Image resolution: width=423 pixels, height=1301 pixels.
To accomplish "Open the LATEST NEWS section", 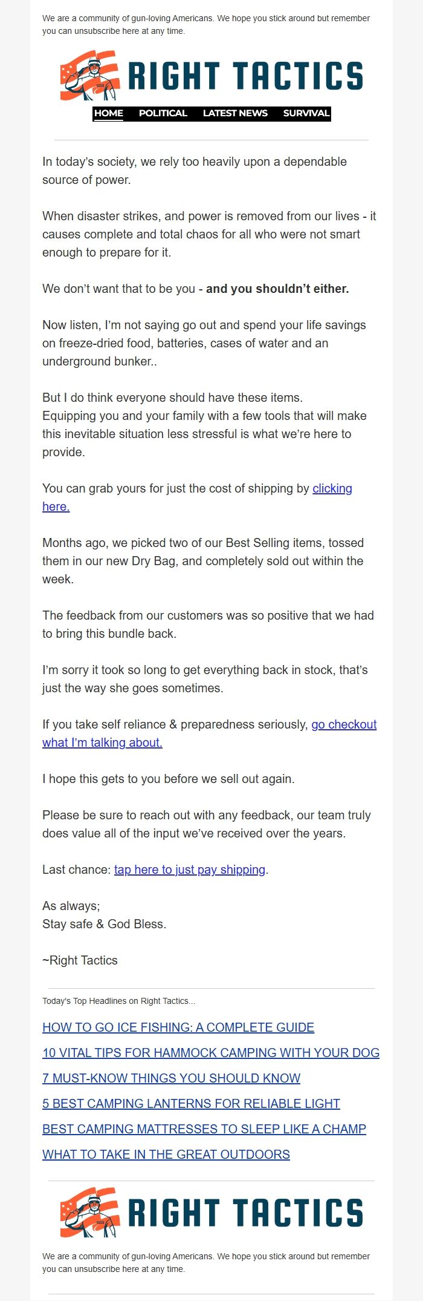I will pyautogui.click(x=234, y=113).
